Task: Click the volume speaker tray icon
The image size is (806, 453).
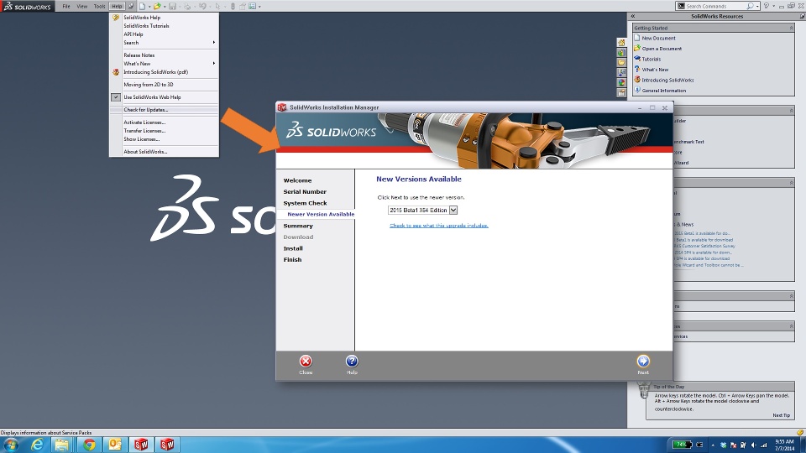Action: click(x=754, y=445)
